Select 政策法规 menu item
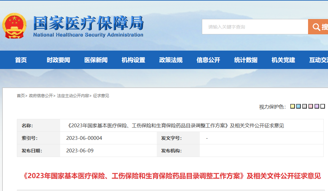This screenshot has height=191, width=328. click(x=171, y=60)
